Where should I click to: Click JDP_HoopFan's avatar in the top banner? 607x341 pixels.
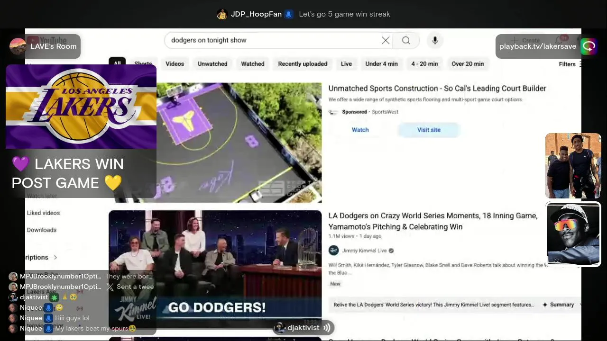coord(222,14)
